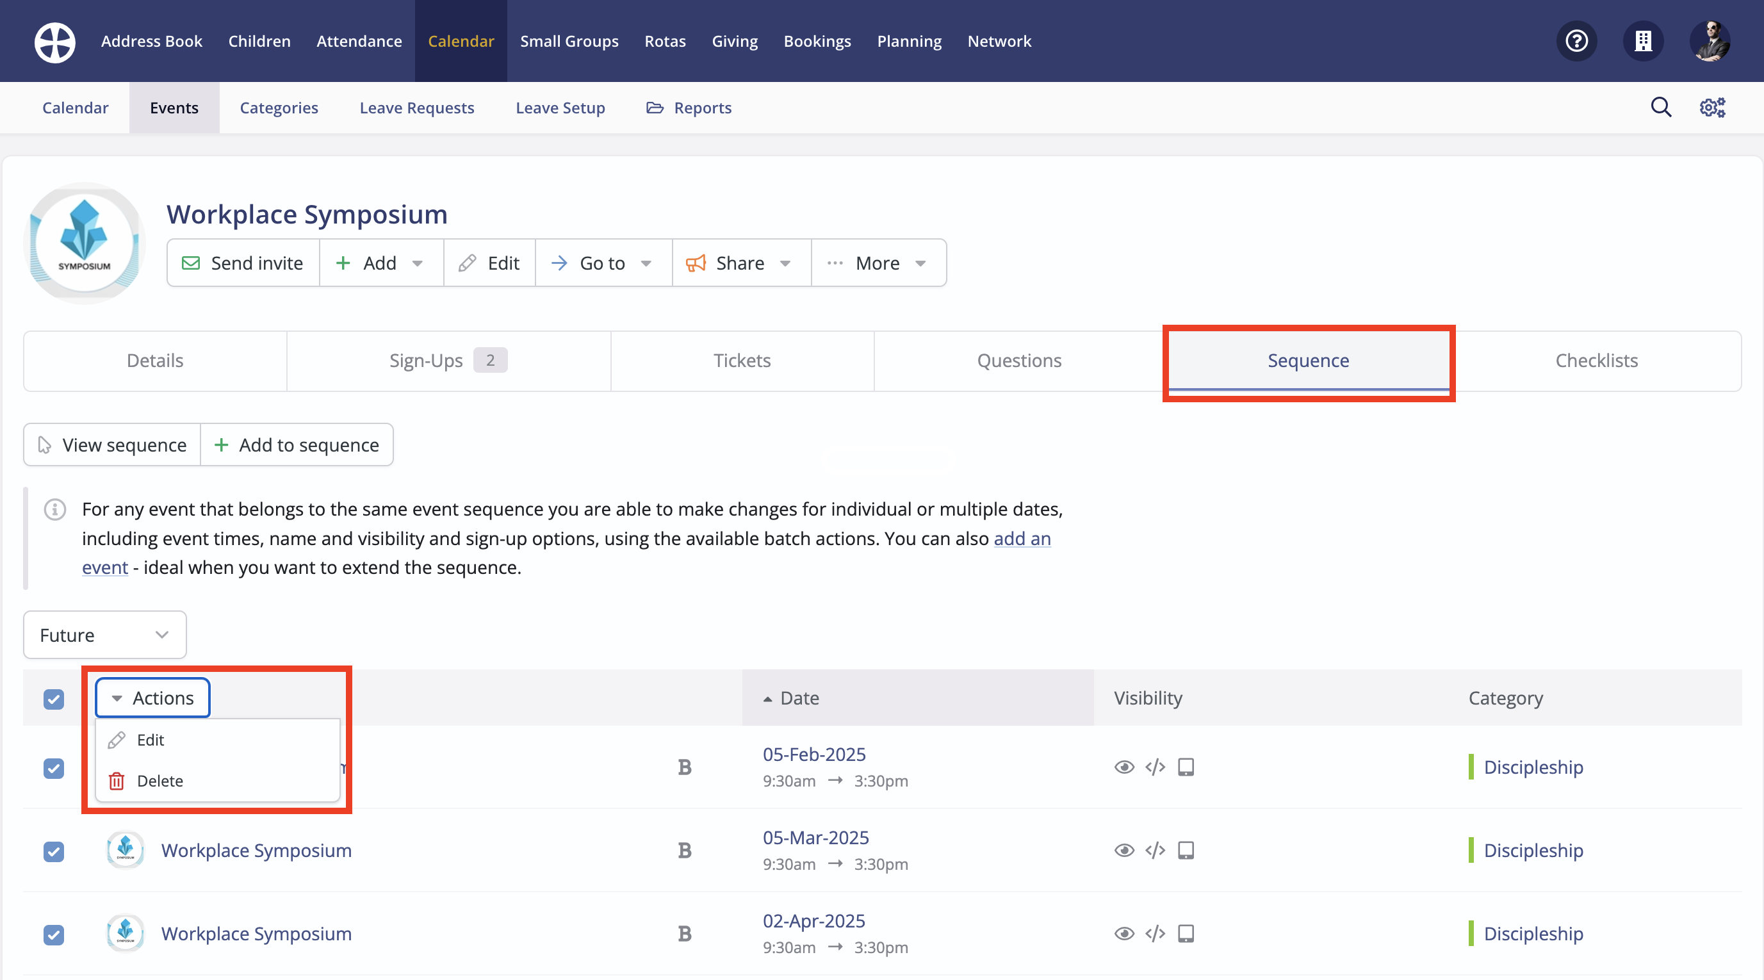Switch to the Tickets tab
The height and width of the screenshot is (980, 1764).
pyautogui.click(x=742, y=361)
